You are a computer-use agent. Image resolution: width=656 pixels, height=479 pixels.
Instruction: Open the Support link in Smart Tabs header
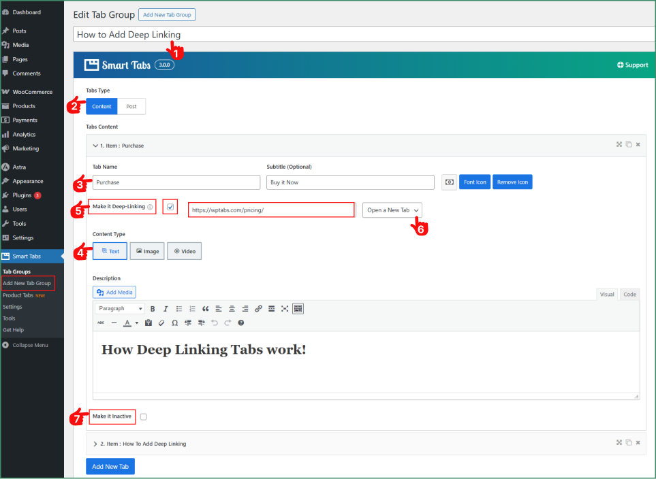click(633, 65)
